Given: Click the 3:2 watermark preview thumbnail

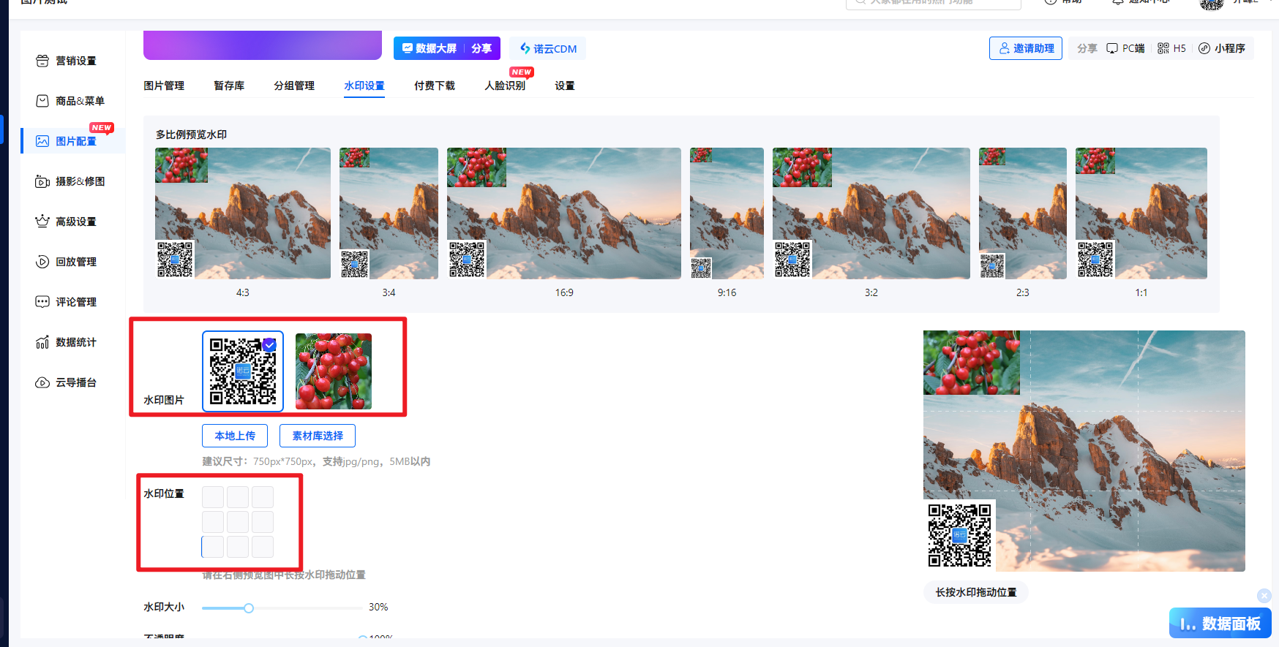Looking at the screenshot, I should pos(871,213).
